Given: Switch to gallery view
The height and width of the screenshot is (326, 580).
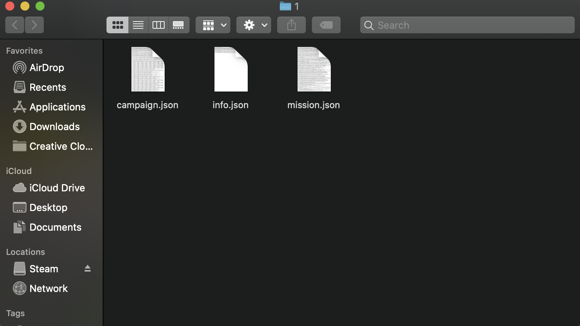Looking at the screenshot, I should click(x=179, y=25).
